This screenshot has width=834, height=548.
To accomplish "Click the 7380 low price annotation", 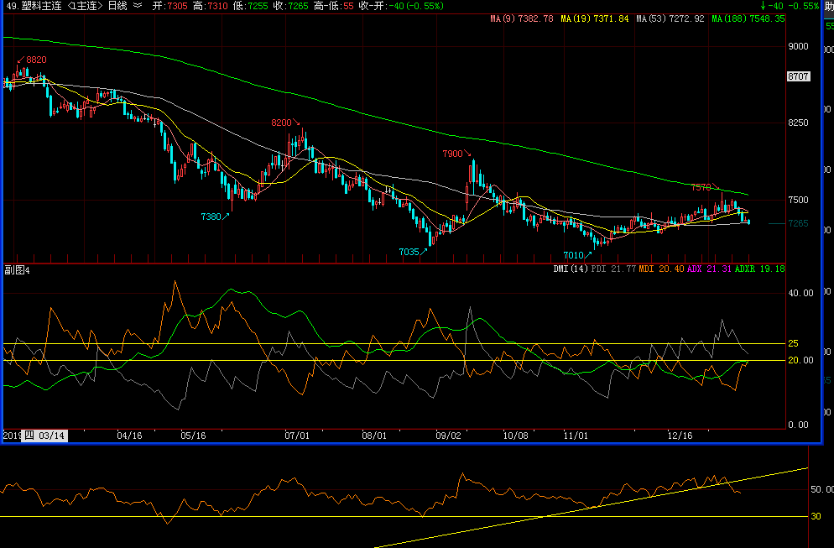I will pyautogui.click(x=211, y=217).
